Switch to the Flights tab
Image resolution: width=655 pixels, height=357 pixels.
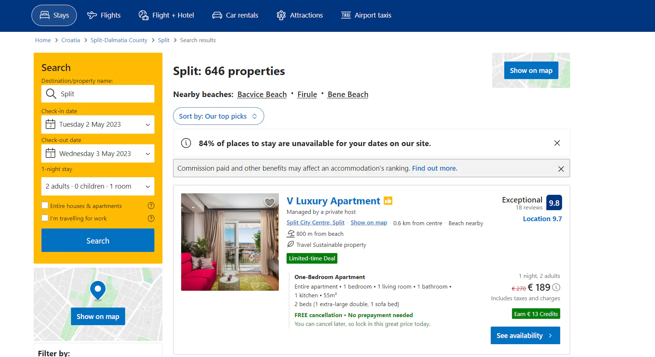click(104, 15)
